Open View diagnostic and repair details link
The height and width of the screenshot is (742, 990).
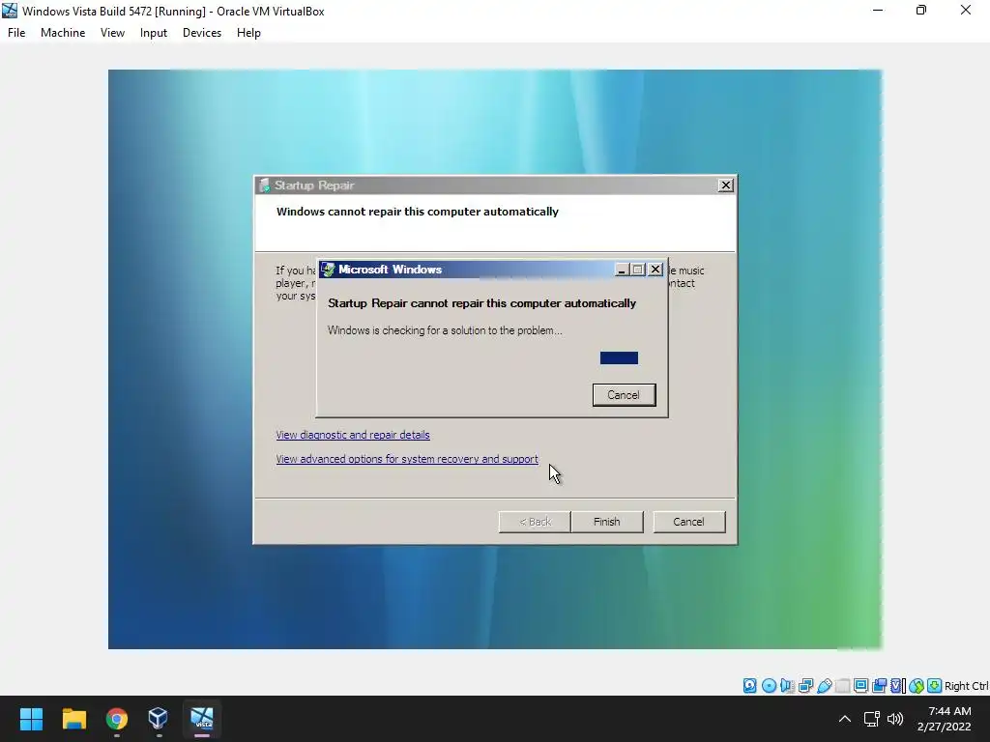coord(353,435)
